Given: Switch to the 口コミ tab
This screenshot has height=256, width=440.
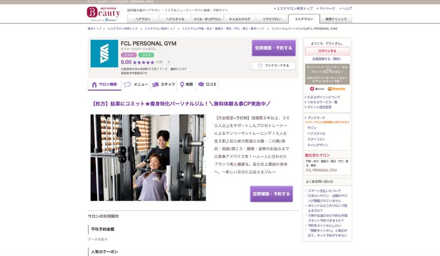Looking at the screenshot, I should point(207,84).
